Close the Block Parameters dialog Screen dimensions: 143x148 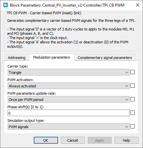138,5
